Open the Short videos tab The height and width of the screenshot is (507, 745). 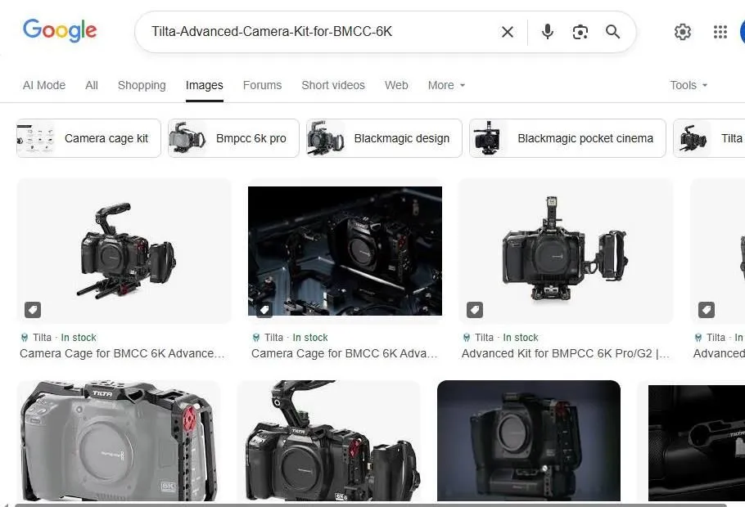(333, 85)
